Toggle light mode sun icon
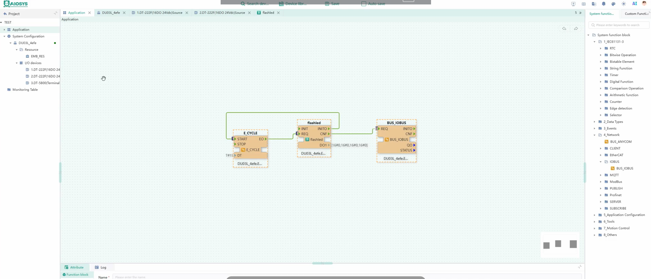The image size is (651, 279). click(x=624, y=4)
